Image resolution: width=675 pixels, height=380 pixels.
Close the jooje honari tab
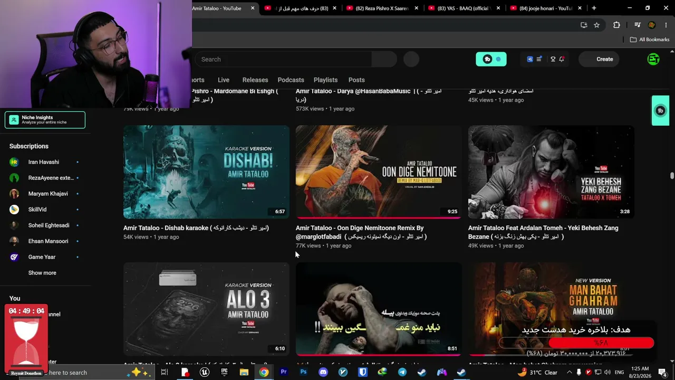pos(580,8)
